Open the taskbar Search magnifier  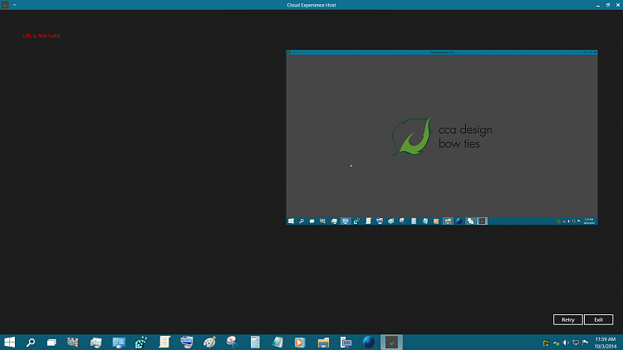(x=31, y=342)
